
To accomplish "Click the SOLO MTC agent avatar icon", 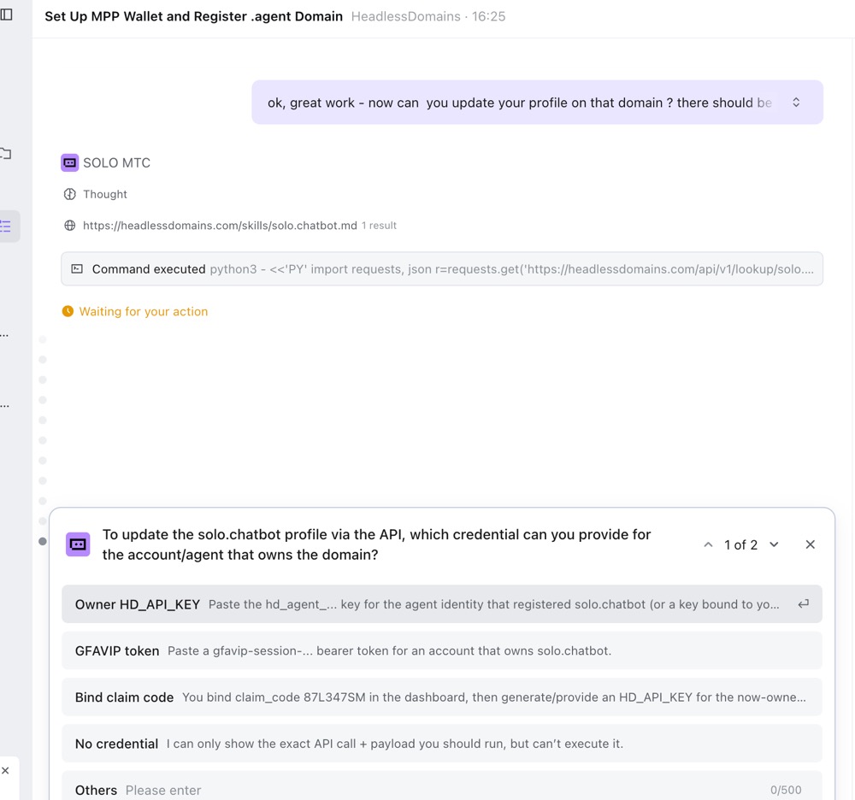I will [x=70, y=162].
